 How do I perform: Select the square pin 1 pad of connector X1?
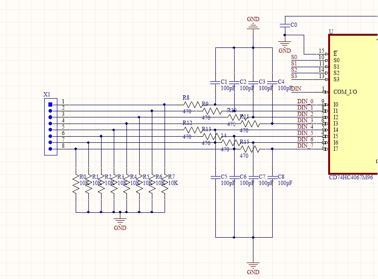point(50,105)
